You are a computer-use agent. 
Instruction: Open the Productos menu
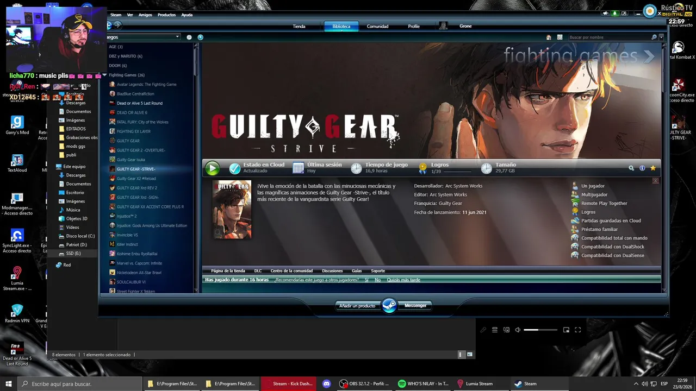coord(166,15)
